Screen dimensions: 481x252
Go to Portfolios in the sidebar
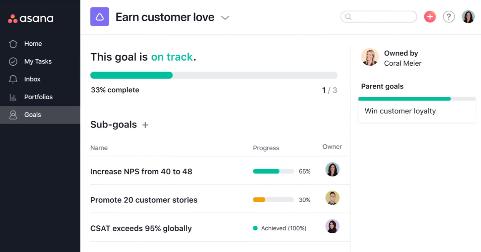point(38,97)
